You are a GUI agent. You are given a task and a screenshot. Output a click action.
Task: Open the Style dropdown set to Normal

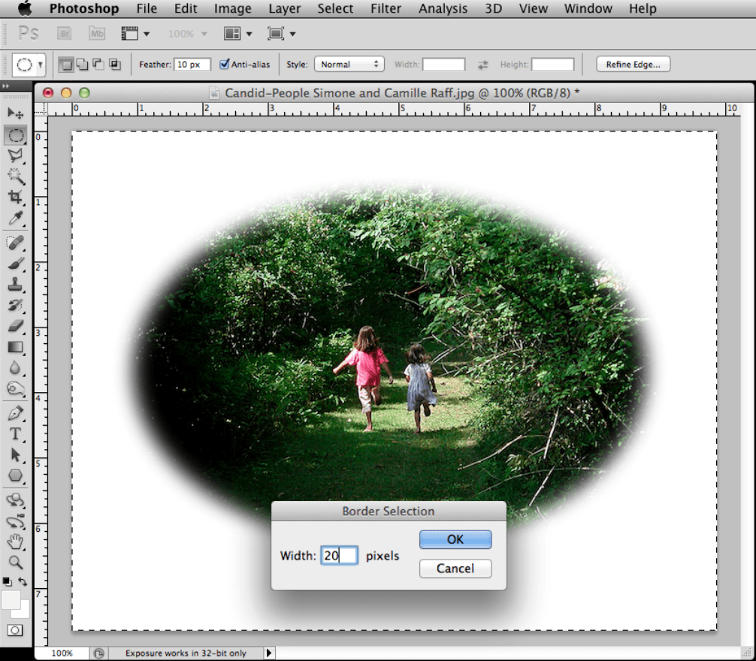(349, 65)
